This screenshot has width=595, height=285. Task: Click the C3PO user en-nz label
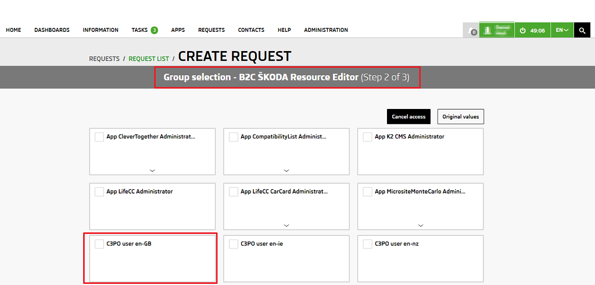tap(396, 244)
